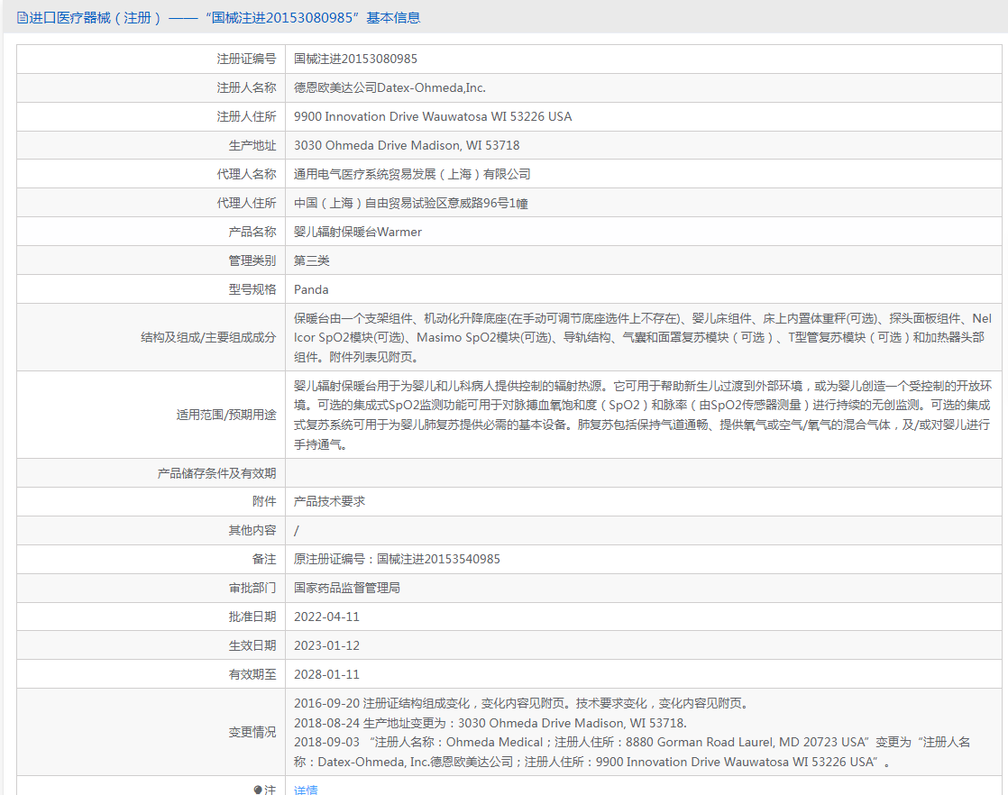
Task: Click the 代理人住所 row label
Action: [x=246, y=203]
